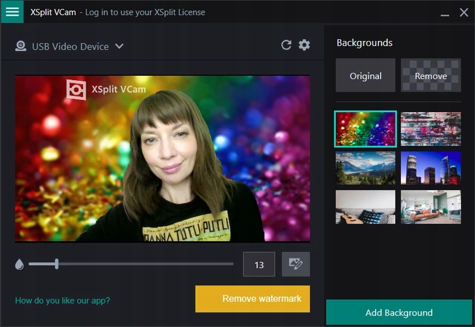Choose the mountain landscape background
The height and width of the screenshot is (327, 475).
365,168
